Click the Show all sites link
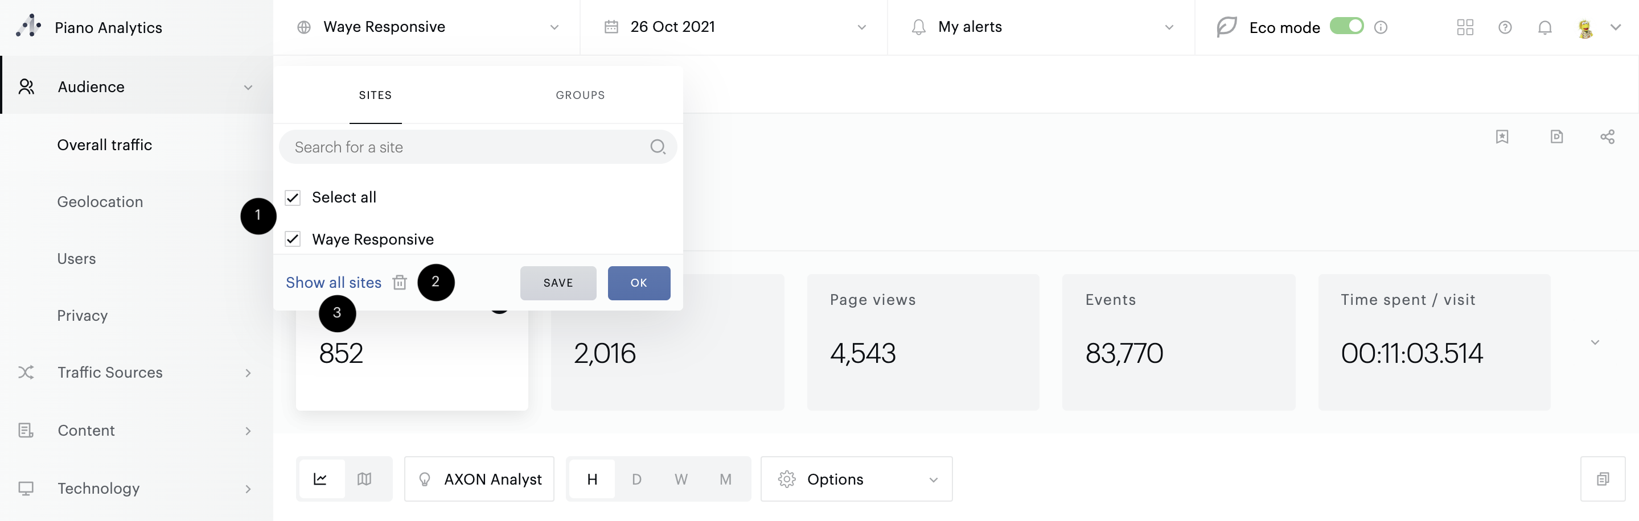Screen dimensions: 1639x521 (334, 283)
